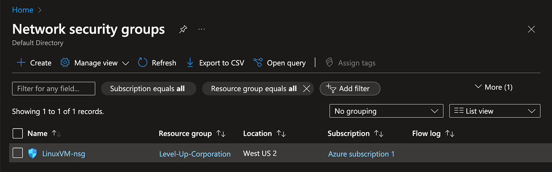Sort by the Resource group column
This screenshot has height=172, width=552.
(x=192, y=134)
